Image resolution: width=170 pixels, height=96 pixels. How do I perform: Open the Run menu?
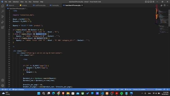(x=30, y=2)
